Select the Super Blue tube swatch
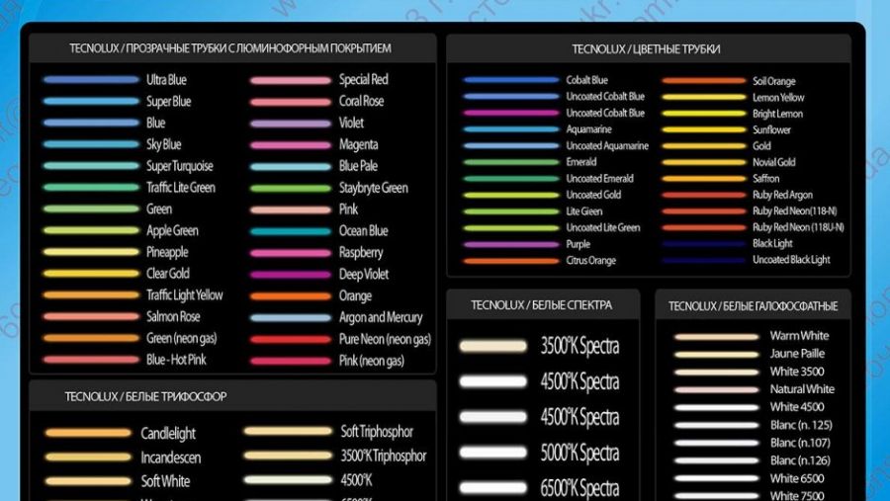 click(x=91, y=102)
